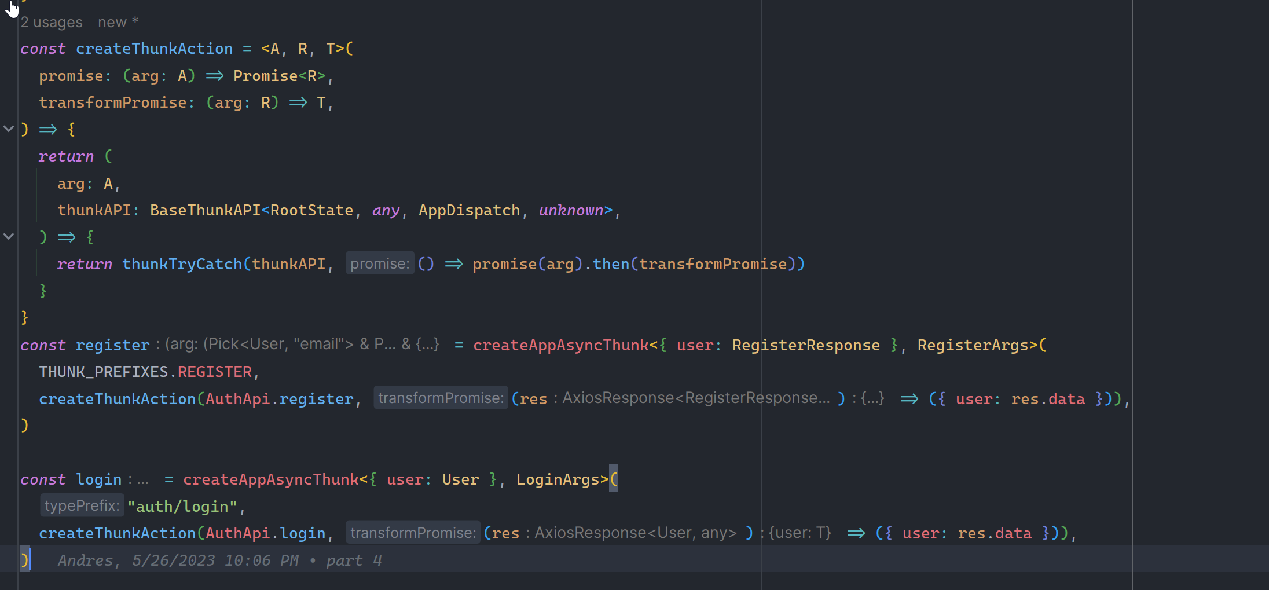This screenshot has height=590, width=1269.
Task: Collapse the createThunkAction body fold chevron
Action: click(x=9, y=129)
